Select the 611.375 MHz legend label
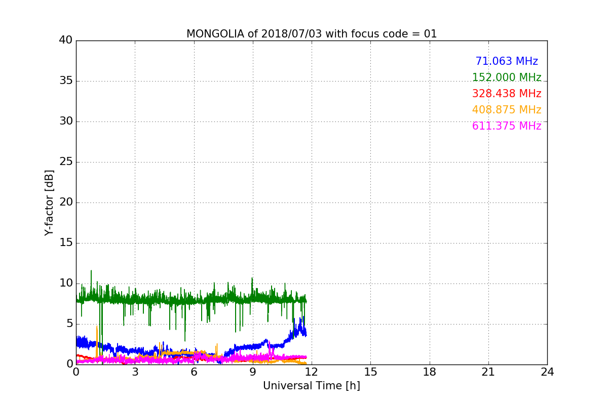Image resolution: width=608 pixels, height=405 pixels. pyautogui.click(x=507, y=126)
